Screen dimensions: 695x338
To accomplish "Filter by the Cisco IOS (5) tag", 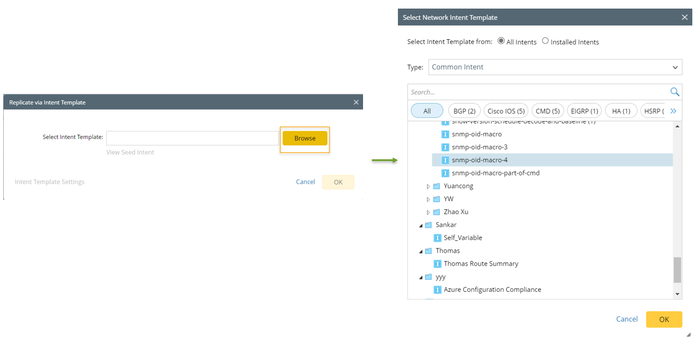I will pyautogui.click(x=506, y=111).
